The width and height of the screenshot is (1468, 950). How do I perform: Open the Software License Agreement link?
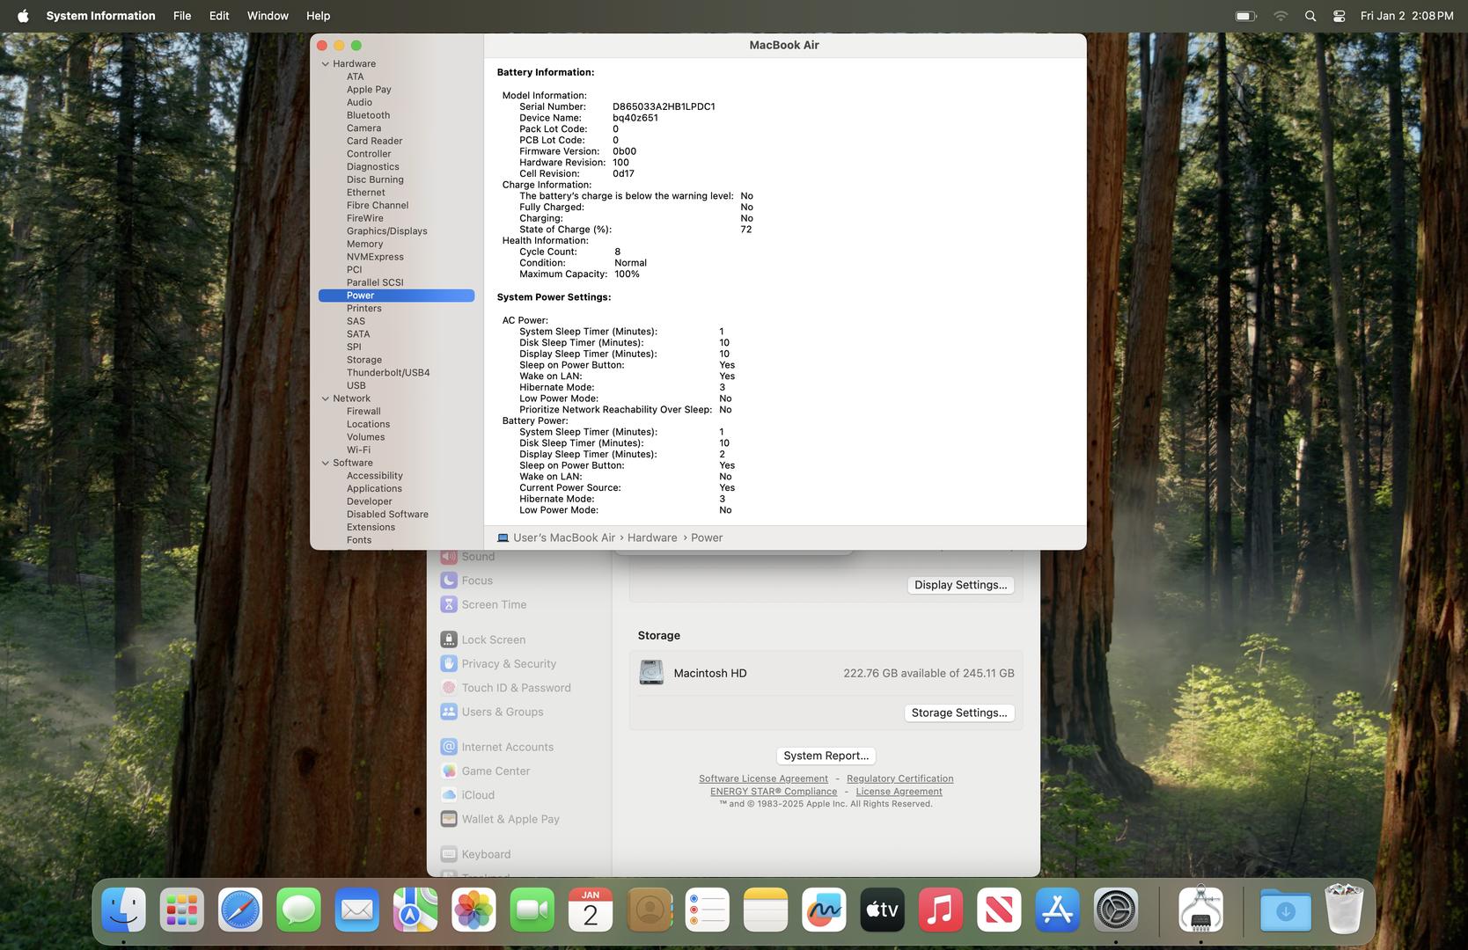[763, 778]
